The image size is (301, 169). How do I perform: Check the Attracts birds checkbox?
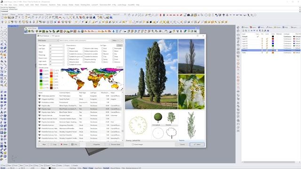coord(68,51)
